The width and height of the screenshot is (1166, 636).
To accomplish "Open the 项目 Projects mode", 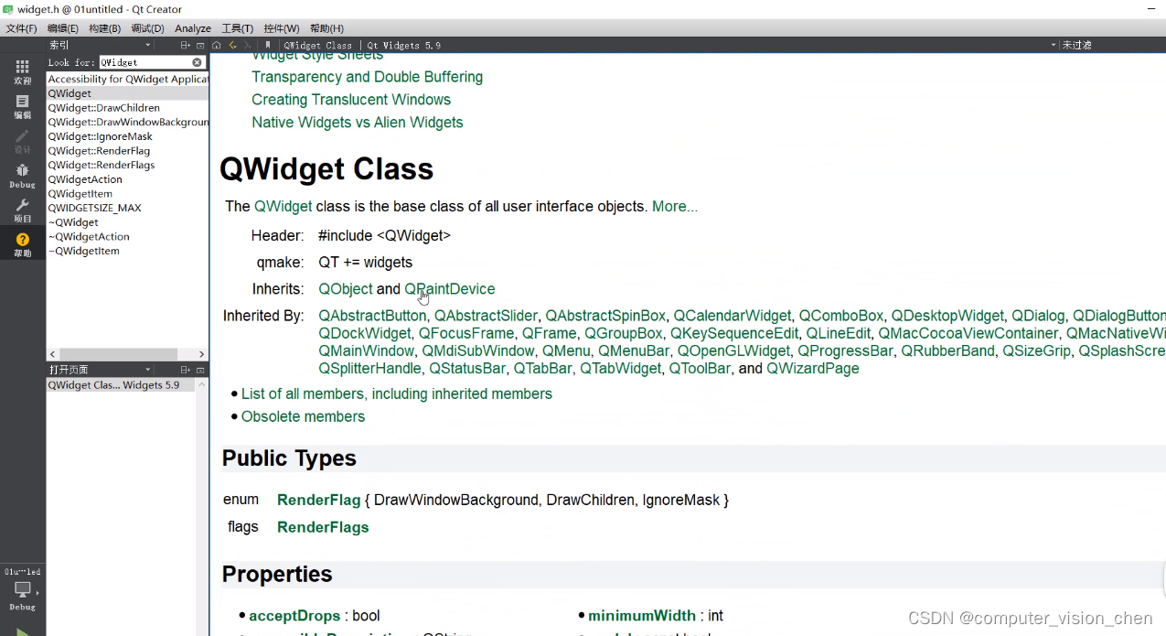I will point(22,210).
